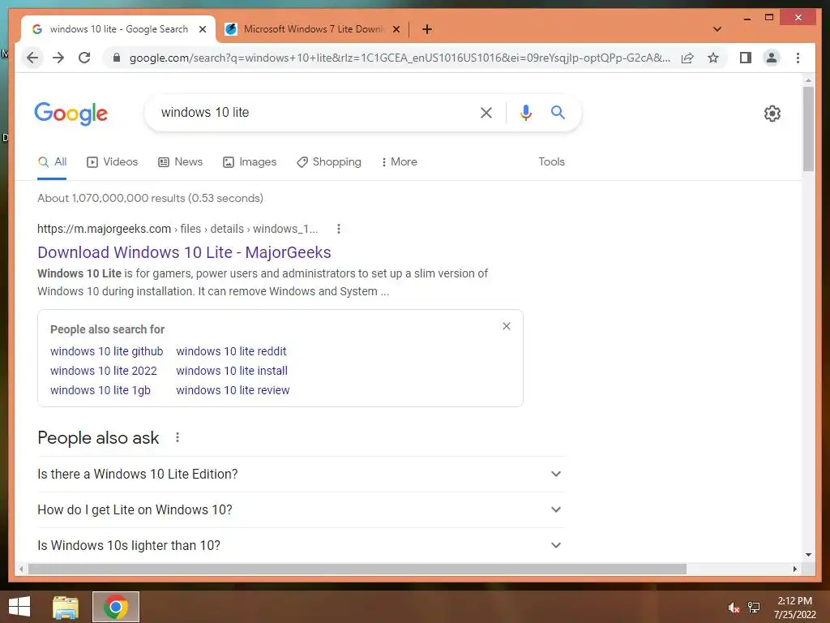Open People also ask options menu
The image size is (830, 623).
tap(178, 437)
